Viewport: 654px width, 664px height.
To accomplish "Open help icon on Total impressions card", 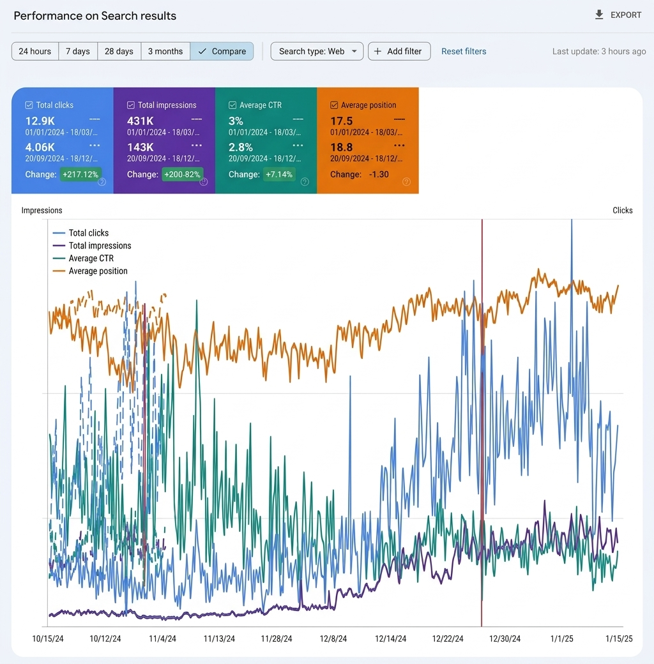I will point(204,182).
